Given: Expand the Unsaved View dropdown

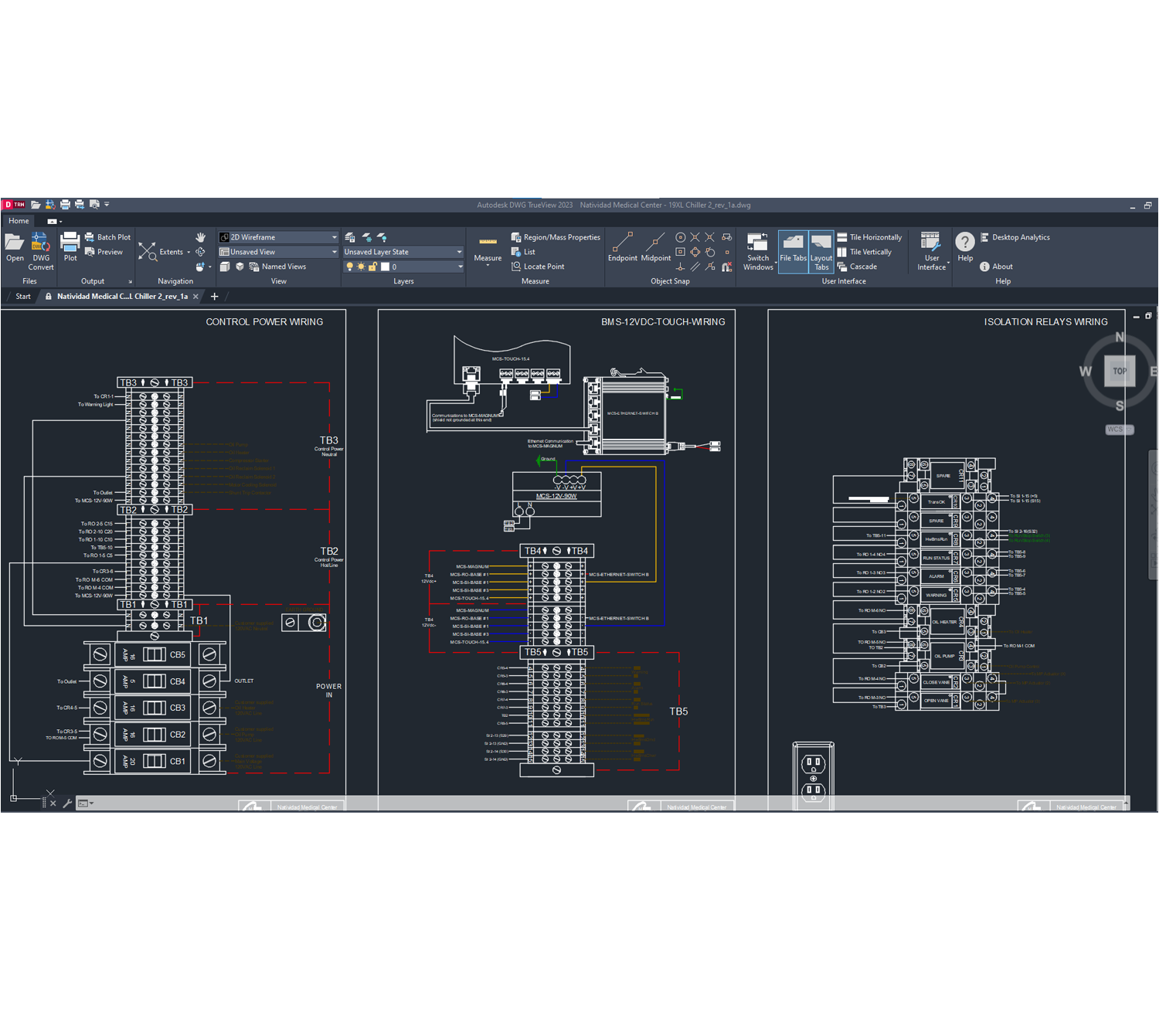Looking at the screenshot, I should 334,252.
